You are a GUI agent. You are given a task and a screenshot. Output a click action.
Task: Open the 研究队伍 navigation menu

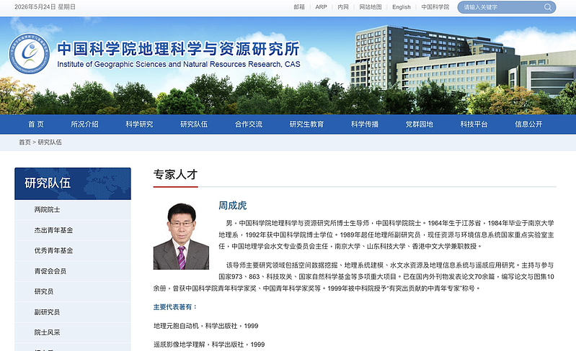pos(194,124)
